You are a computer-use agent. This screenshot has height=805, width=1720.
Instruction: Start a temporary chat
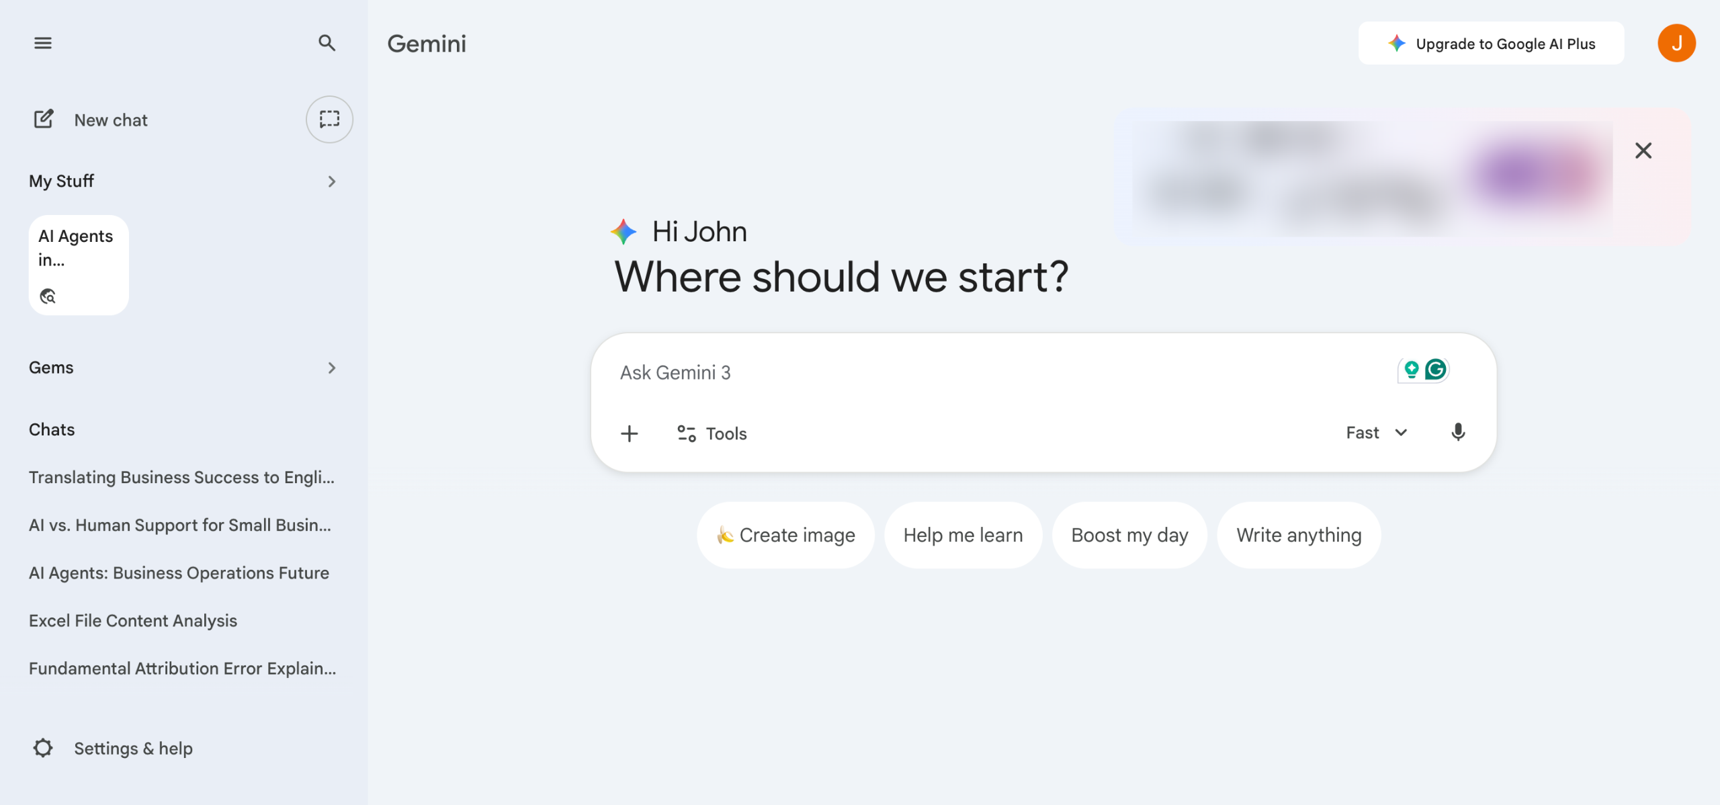(x=329, y=120)
